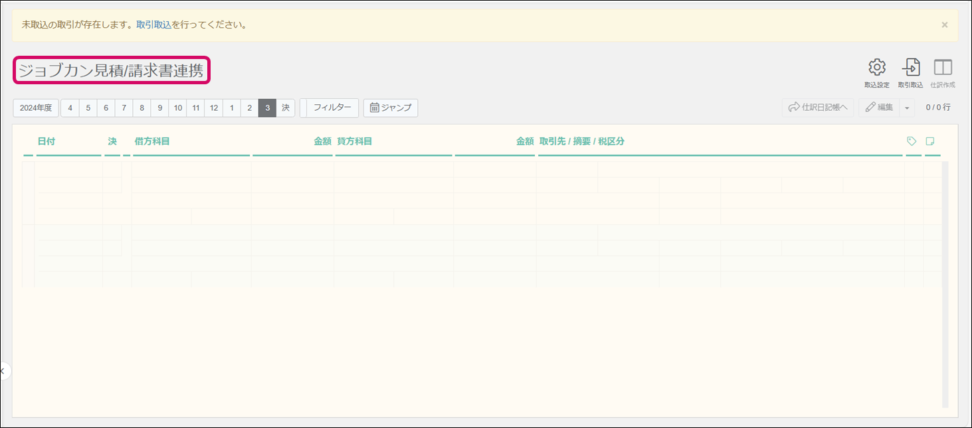Open the ジャンプ calendar button
This screenshot has width=972, height=428.
(x=391, y=107)
